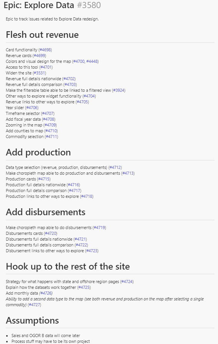The width and height of the screenshot is (218, 344).
Task: Click #4718 Production links issue
Action: click(87, 196)
